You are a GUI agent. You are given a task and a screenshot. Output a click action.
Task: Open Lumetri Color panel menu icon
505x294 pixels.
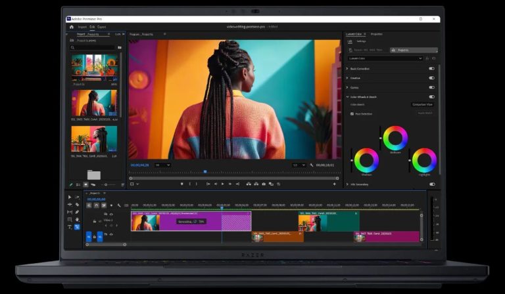[365, 34]
